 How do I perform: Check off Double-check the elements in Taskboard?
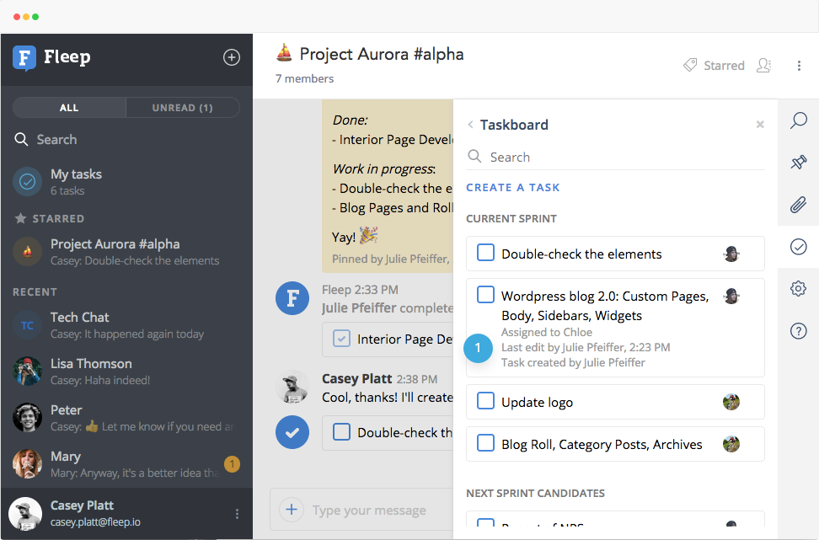pyautogui.click(x=486, y=253)
